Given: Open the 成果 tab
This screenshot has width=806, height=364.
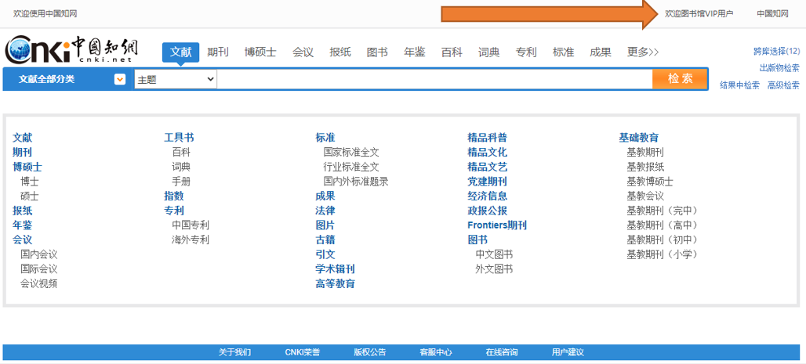Looking at the screenshot, I should tap(601, 52).
